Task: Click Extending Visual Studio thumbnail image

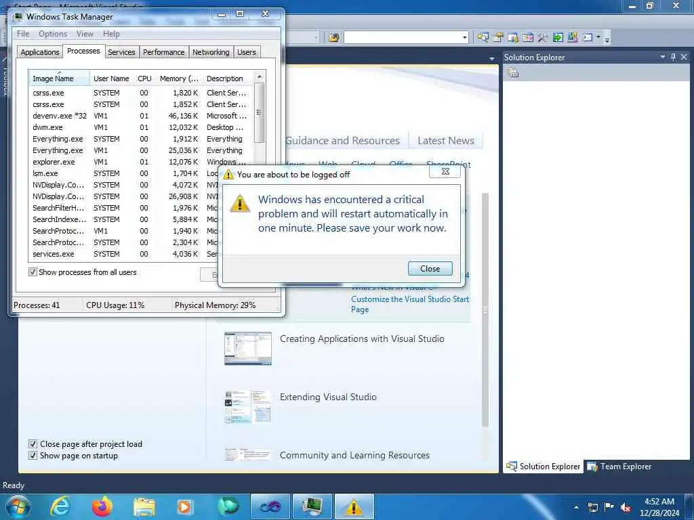Action: coord(248,406)
